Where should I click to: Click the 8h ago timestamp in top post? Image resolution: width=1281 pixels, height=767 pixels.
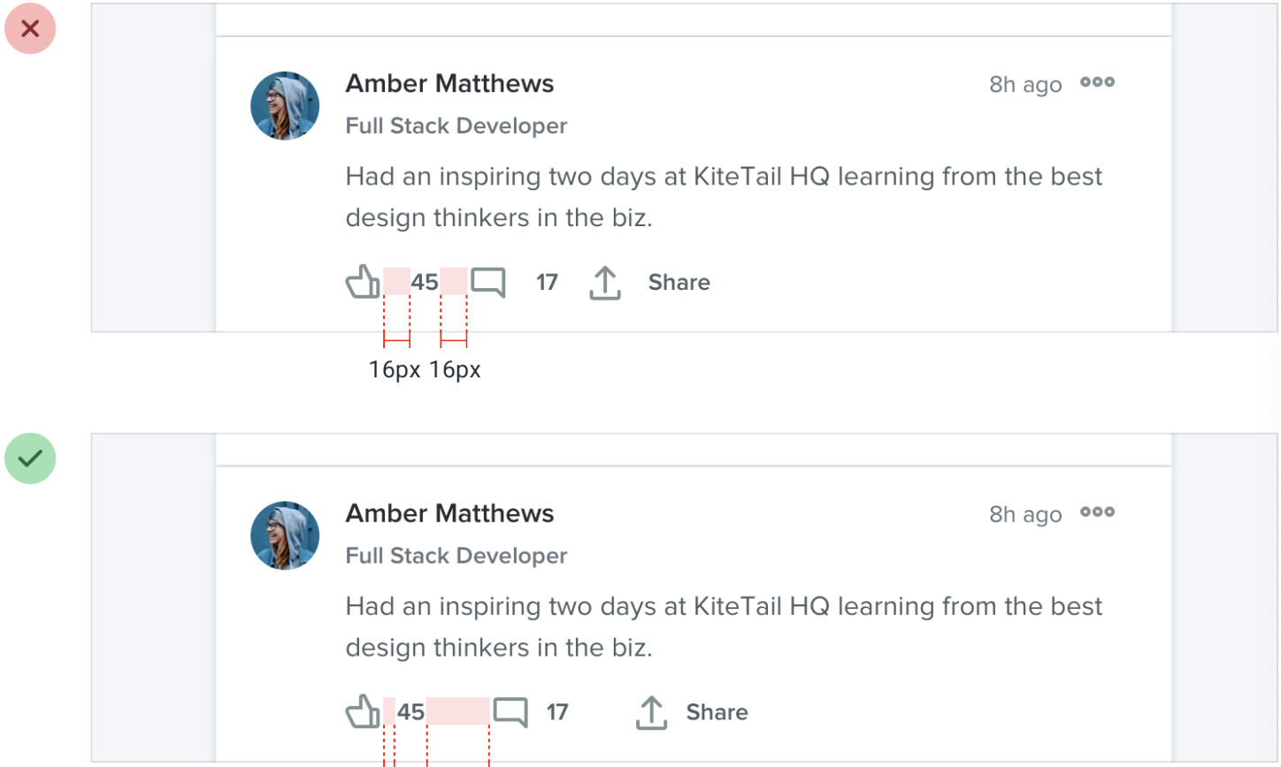click(1024, 85)
